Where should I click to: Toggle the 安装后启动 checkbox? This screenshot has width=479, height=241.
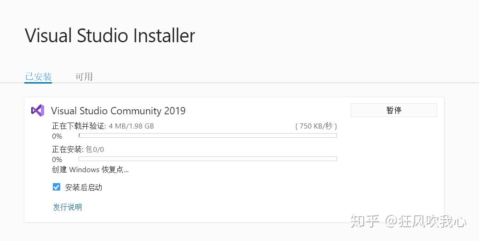tap(57, 187)
